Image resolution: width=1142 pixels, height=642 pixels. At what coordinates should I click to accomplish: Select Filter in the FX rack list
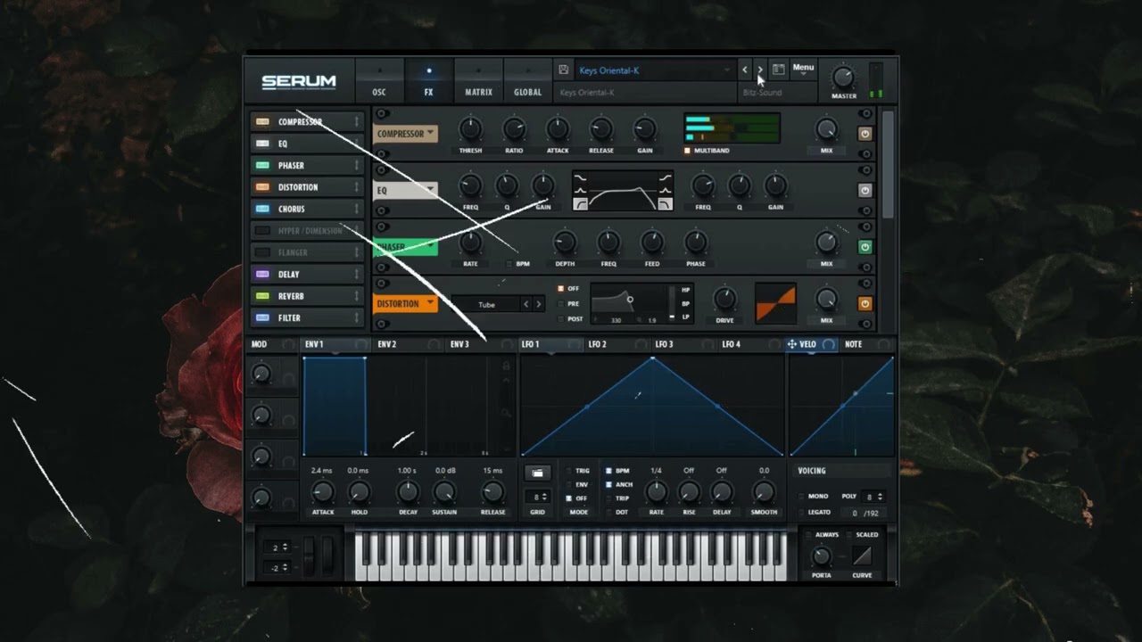coord(307,317)
